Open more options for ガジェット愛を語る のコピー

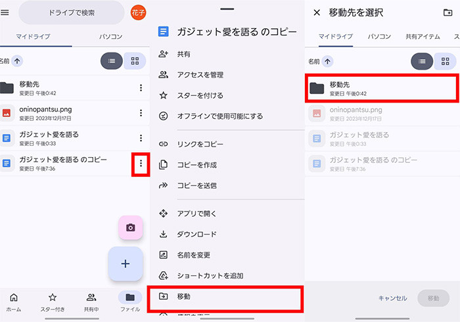[x=141, y=164]
